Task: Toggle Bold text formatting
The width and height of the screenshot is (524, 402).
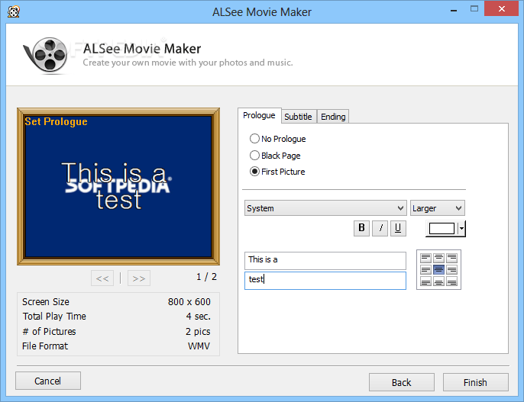Action: tap(361, 228)
